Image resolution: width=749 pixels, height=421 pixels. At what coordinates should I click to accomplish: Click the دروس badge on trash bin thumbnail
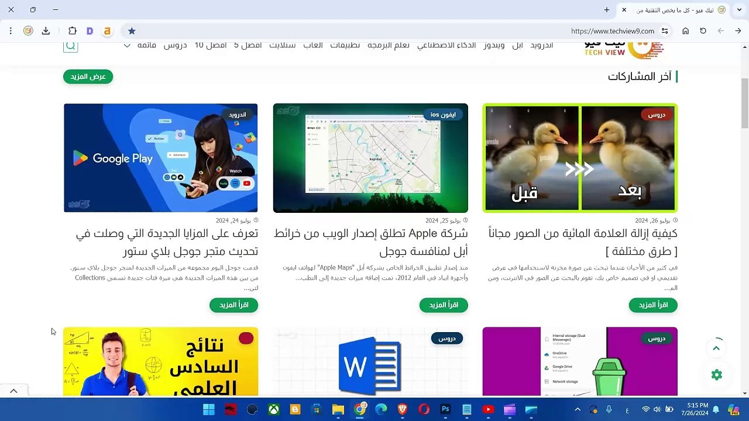coord(657,338)
